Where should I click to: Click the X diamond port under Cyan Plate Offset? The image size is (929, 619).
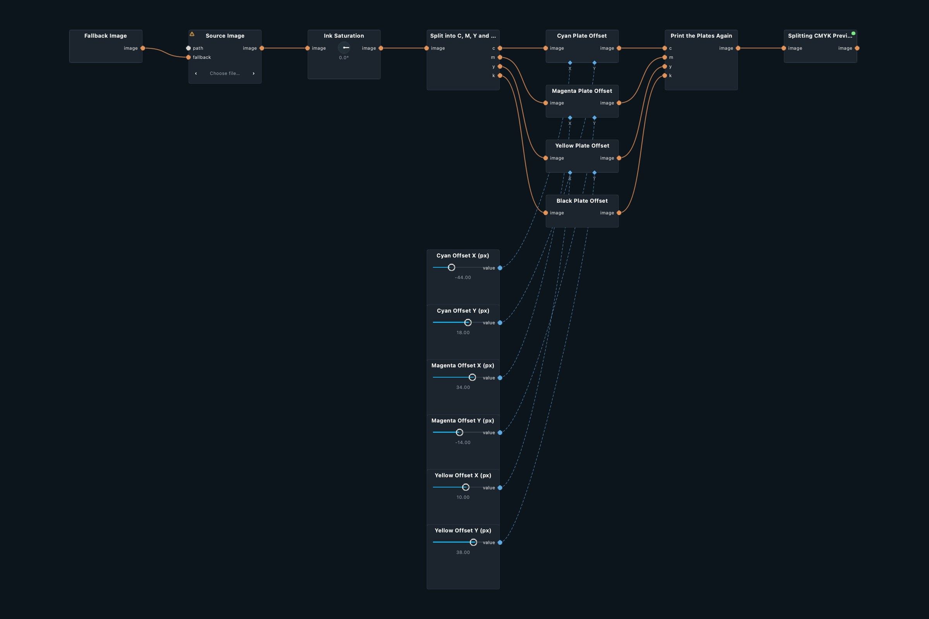(570, 63)
